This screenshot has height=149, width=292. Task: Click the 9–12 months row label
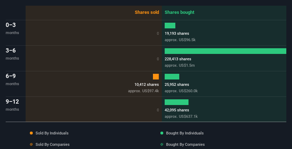pyautogui.click(x=12, y=105)
